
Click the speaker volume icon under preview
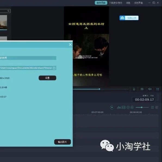(150, 89)
